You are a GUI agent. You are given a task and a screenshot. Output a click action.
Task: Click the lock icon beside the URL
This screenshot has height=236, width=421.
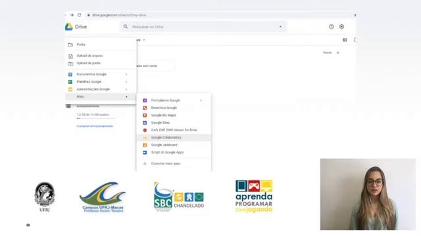(88, 15)
